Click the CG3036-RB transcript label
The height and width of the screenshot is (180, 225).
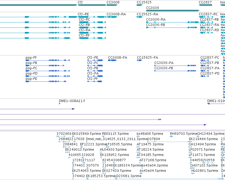click(155, 25)
